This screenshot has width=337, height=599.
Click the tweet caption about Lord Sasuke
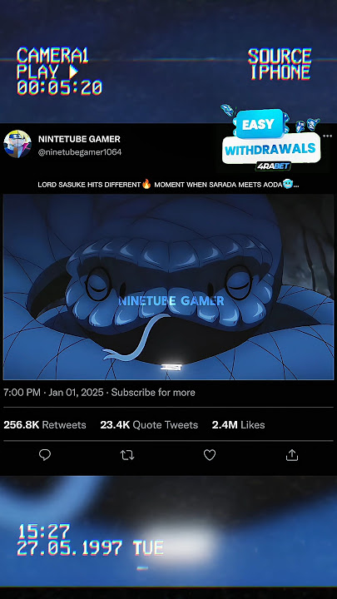coord(168,185)
